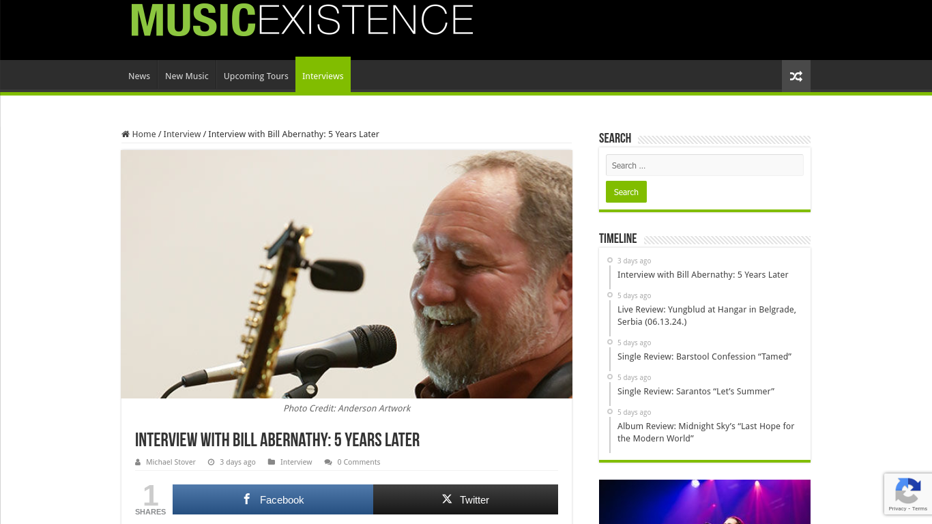Screen dimensions: 932x524
Task: Select the Interviews tab in navigation
Action: pyautogui.click(x=323, y=75)
